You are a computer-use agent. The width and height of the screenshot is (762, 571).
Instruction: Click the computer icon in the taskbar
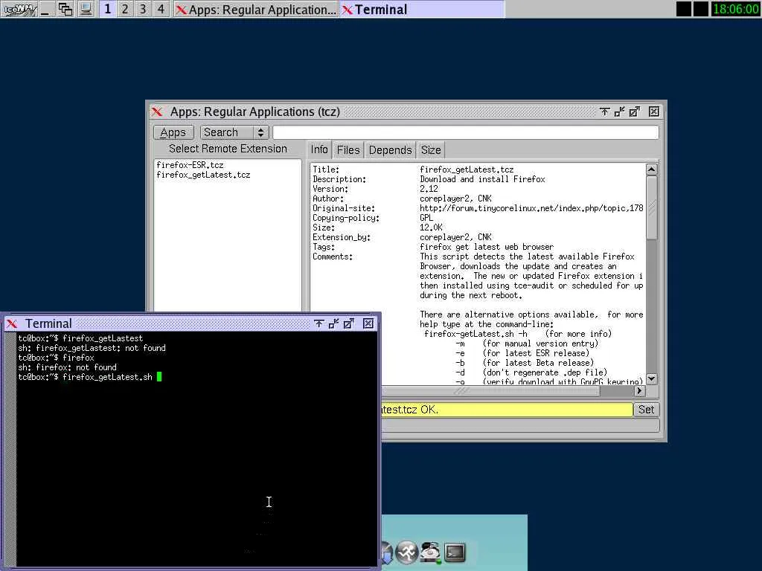pos(86,9)
